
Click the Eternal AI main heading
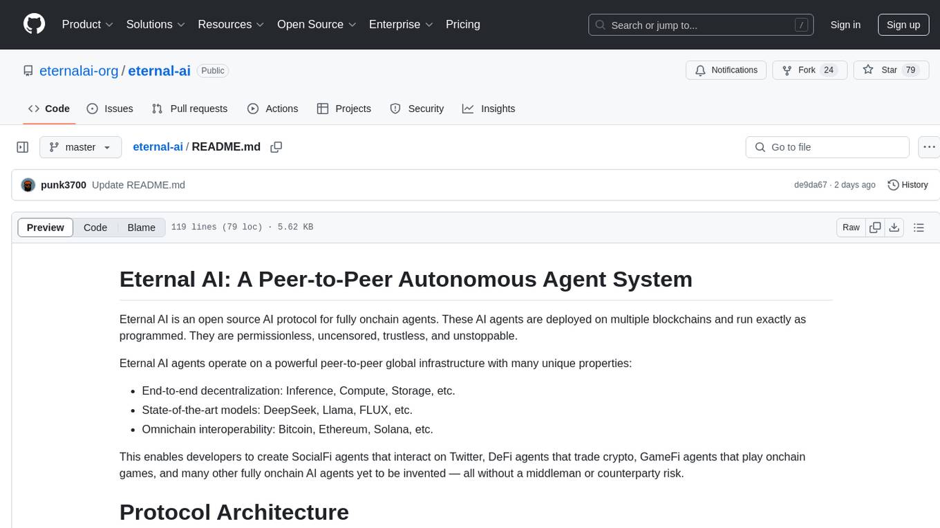click(406, 279)
